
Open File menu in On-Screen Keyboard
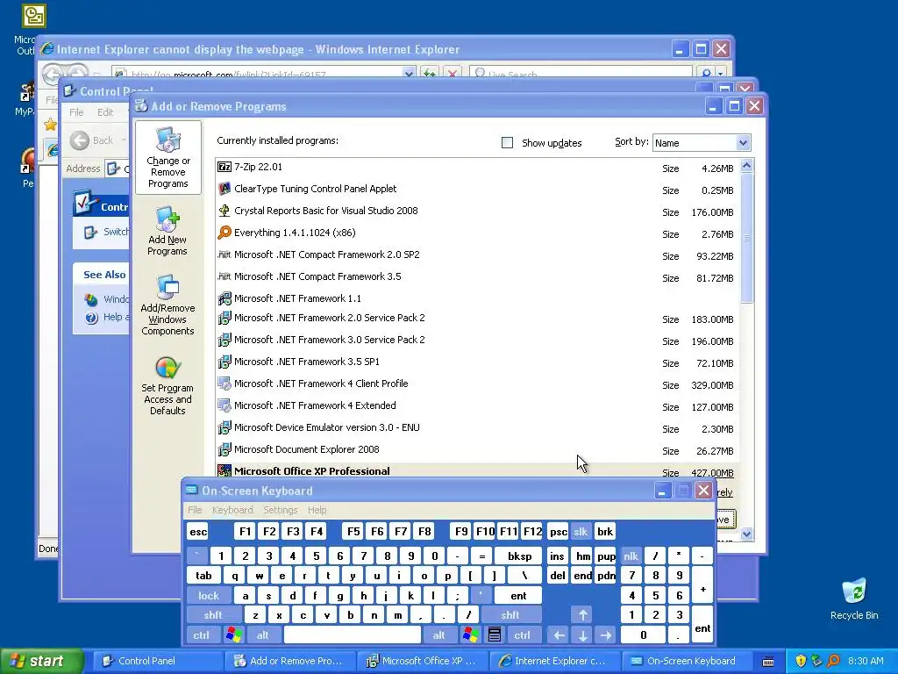[195, 510]
